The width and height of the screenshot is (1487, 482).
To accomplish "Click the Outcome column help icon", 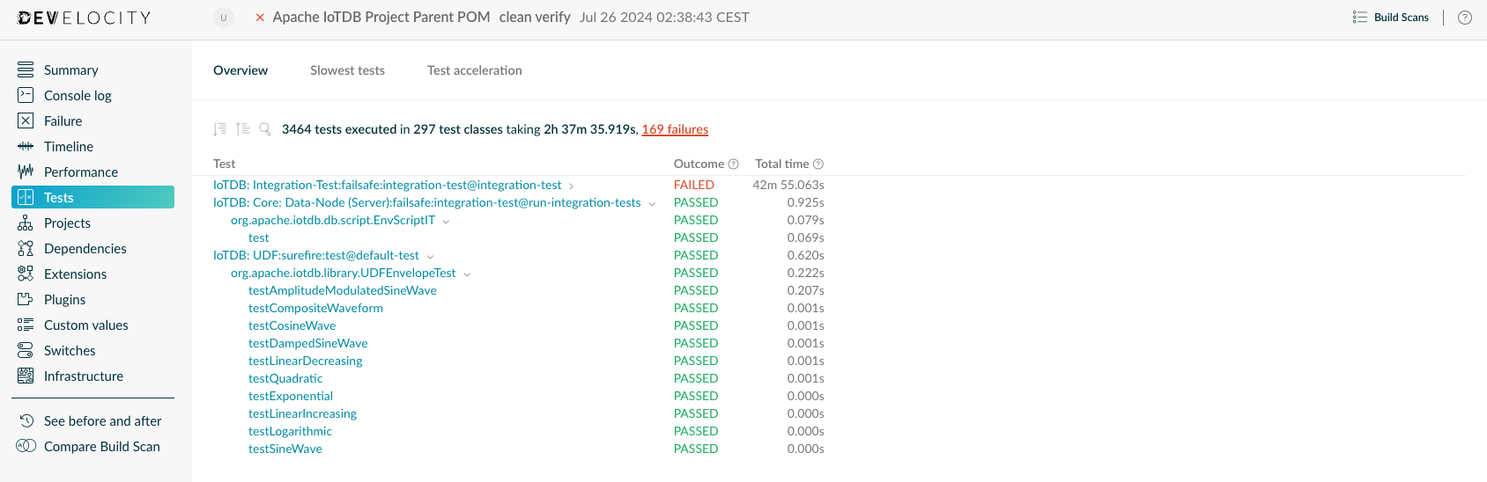I will [734, 164].
